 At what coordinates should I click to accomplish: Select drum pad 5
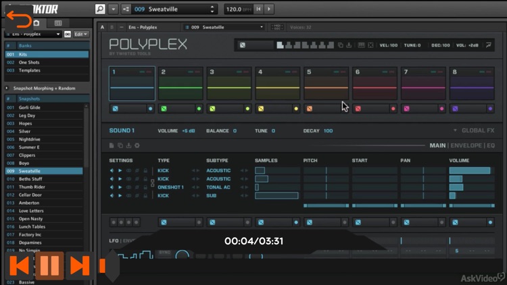[326, 83]
